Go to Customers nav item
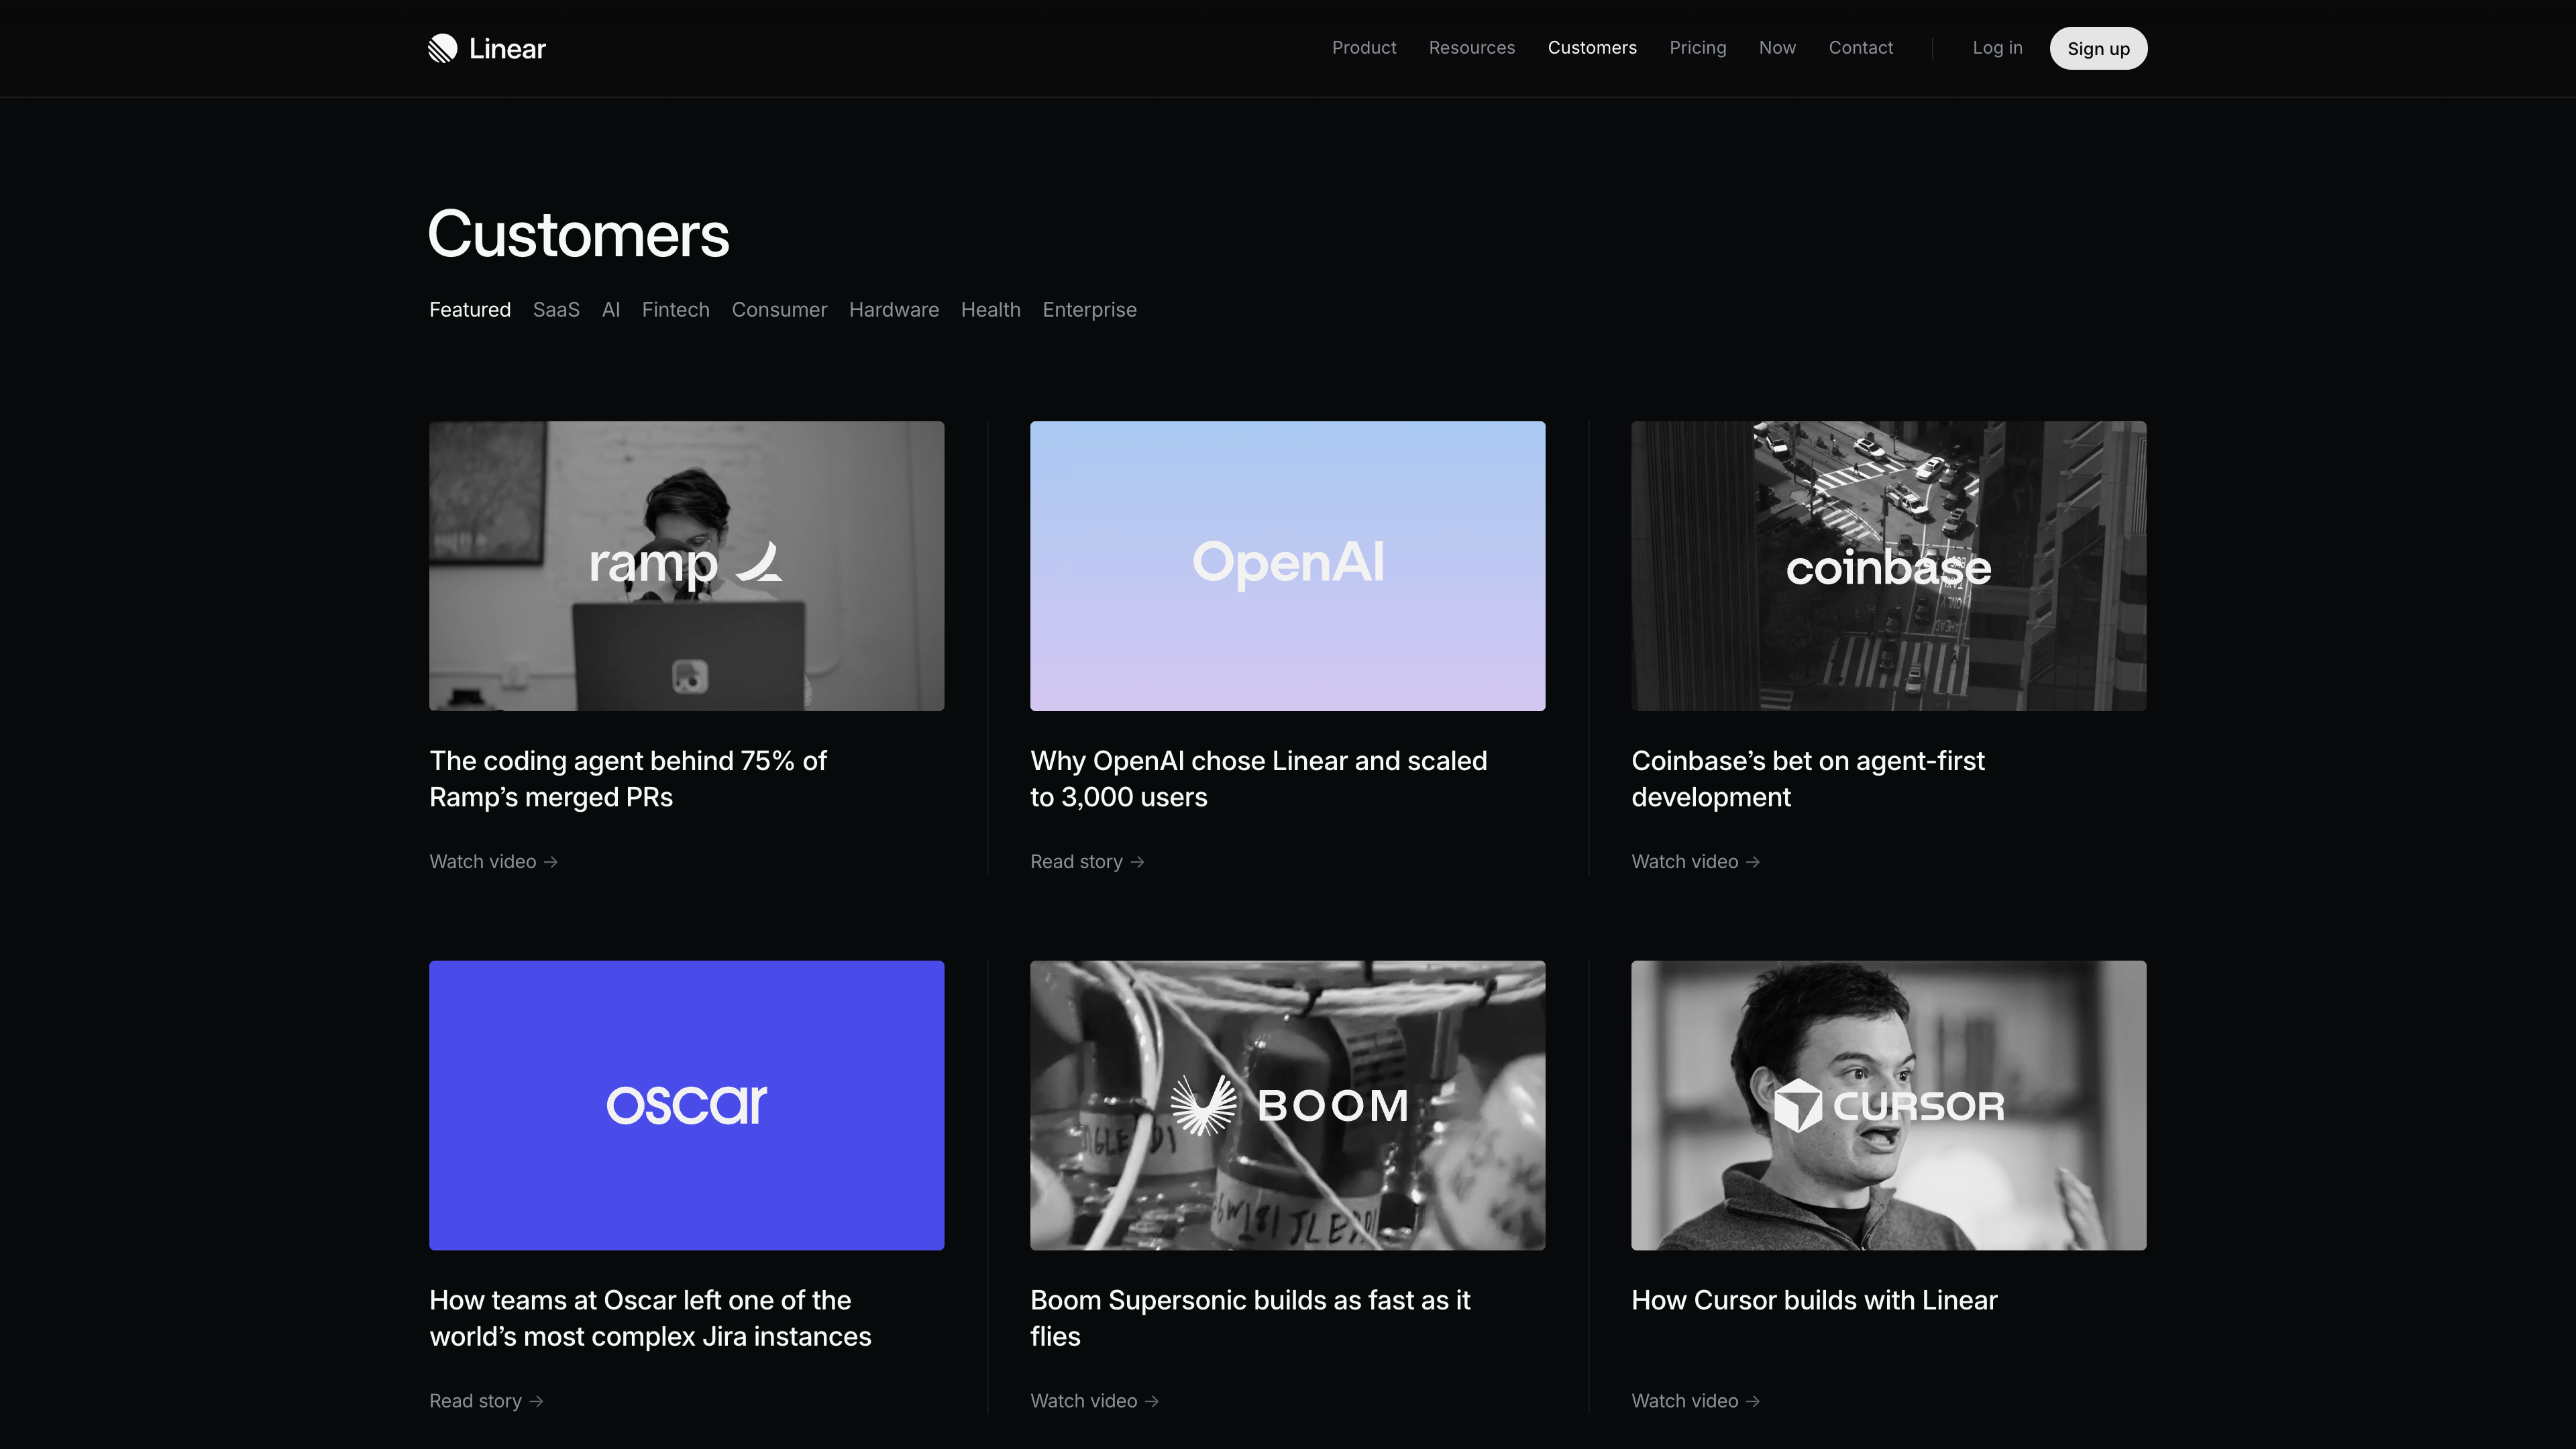The image size is (2576, 1449). click(x=1592, y=48)
